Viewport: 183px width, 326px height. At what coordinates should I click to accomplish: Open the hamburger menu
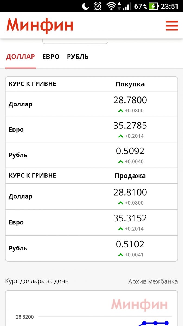(172, 26)
